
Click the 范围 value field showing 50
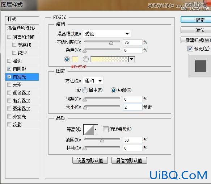click(133, 140)
